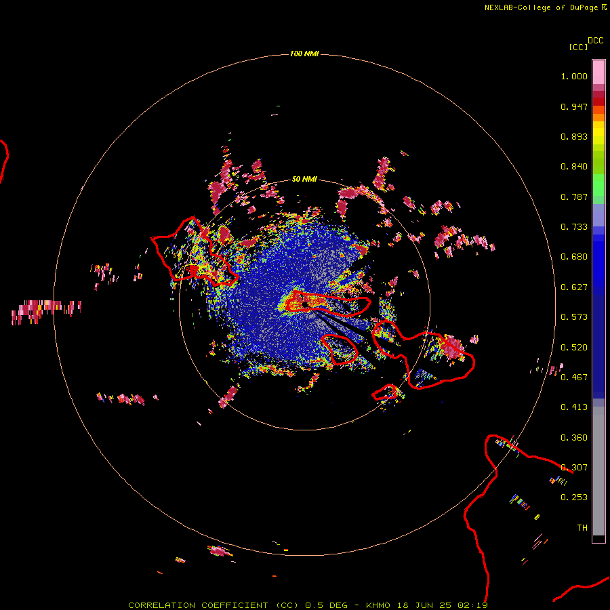Click the pink top segment of color bar
Image resolution: width=610 pixels, height=610 pixels.
[598, 73]
